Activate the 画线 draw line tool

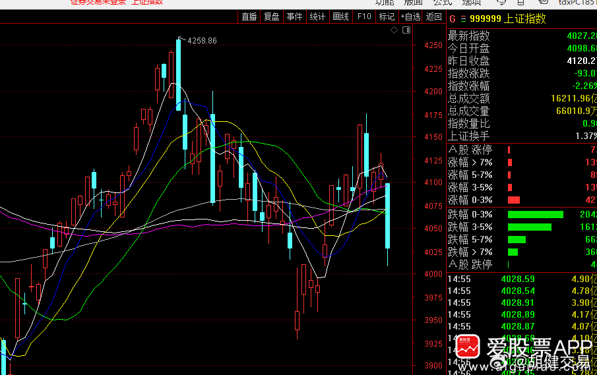[341, 16]
